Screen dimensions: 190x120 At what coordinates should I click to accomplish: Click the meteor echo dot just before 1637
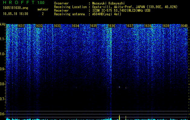[119, 87]
